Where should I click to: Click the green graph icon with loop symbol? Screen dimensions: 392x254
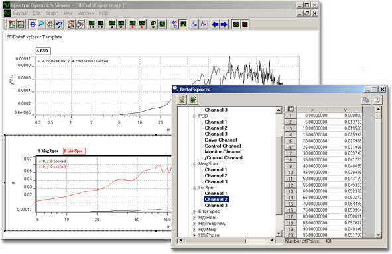click(x=153, y=24)
